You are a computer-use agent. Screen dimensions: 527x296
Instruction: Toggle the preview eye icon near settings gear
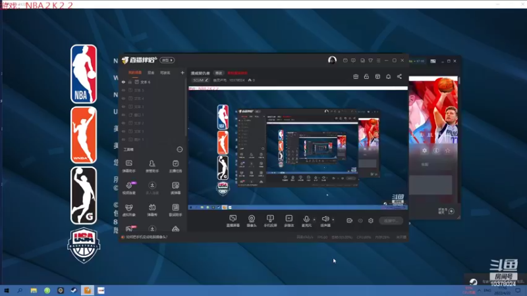pyautogui.click(x=360, y=220)
